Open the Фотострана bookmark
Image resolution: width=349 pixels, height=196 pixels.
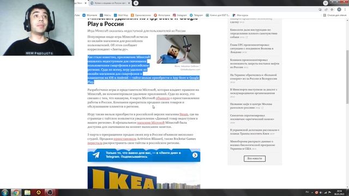click(x=162, y=15)
